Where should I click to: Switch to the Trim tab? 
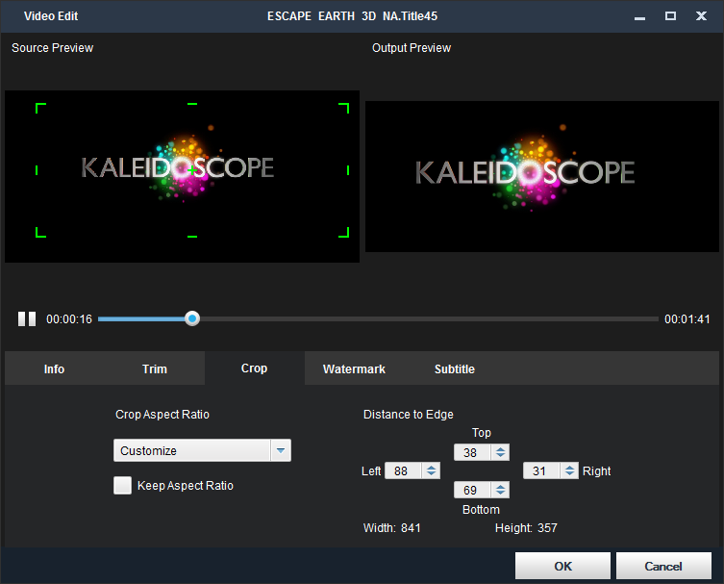coord(154,368)
